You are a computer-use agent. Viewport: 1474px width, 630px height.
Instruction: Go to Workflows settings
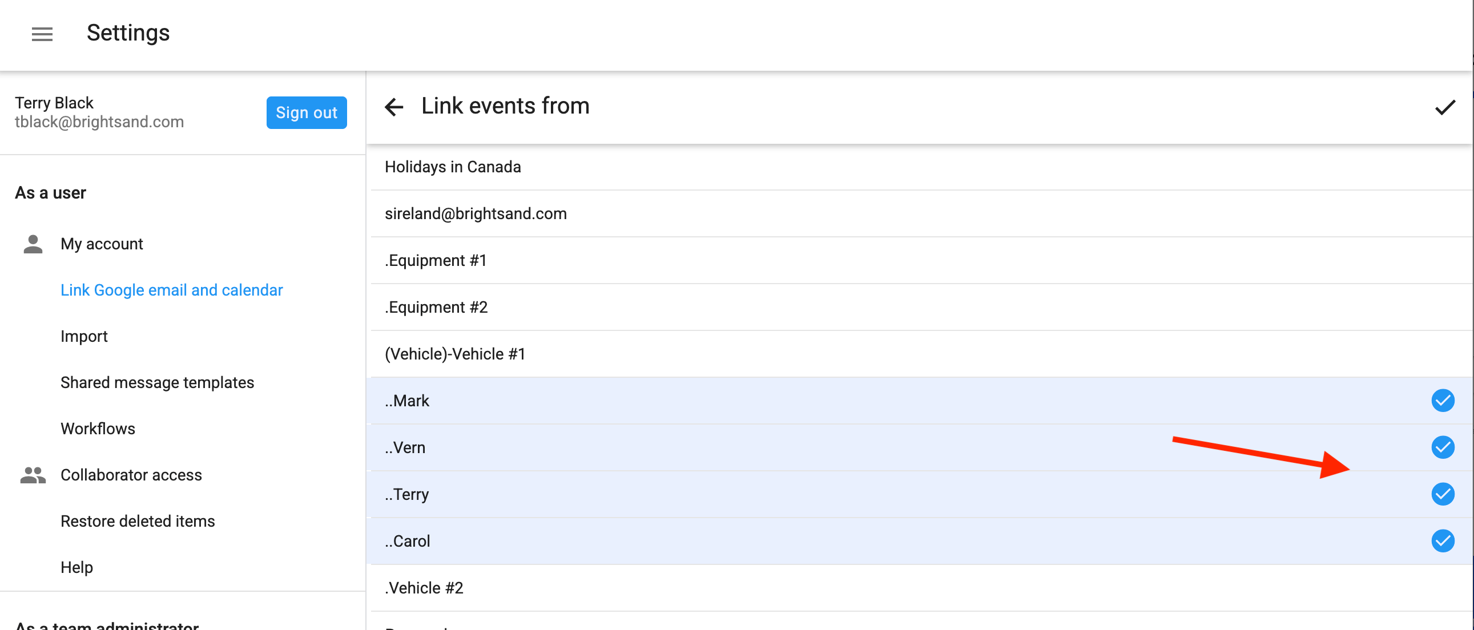[x=98, y=429]
